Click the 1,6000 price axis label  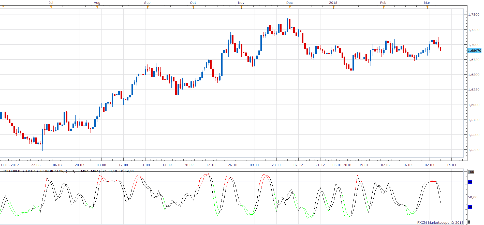[474, 105]
